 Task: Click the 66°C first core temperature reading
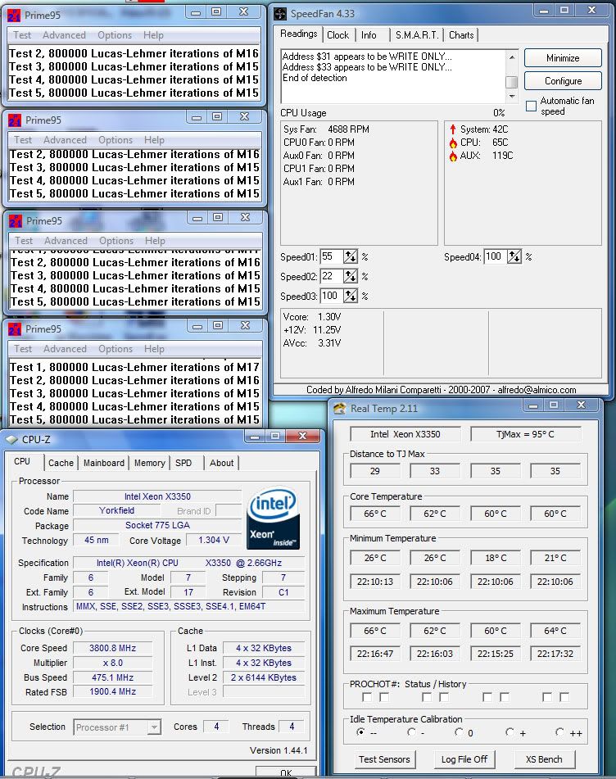(x=375, y=514)
